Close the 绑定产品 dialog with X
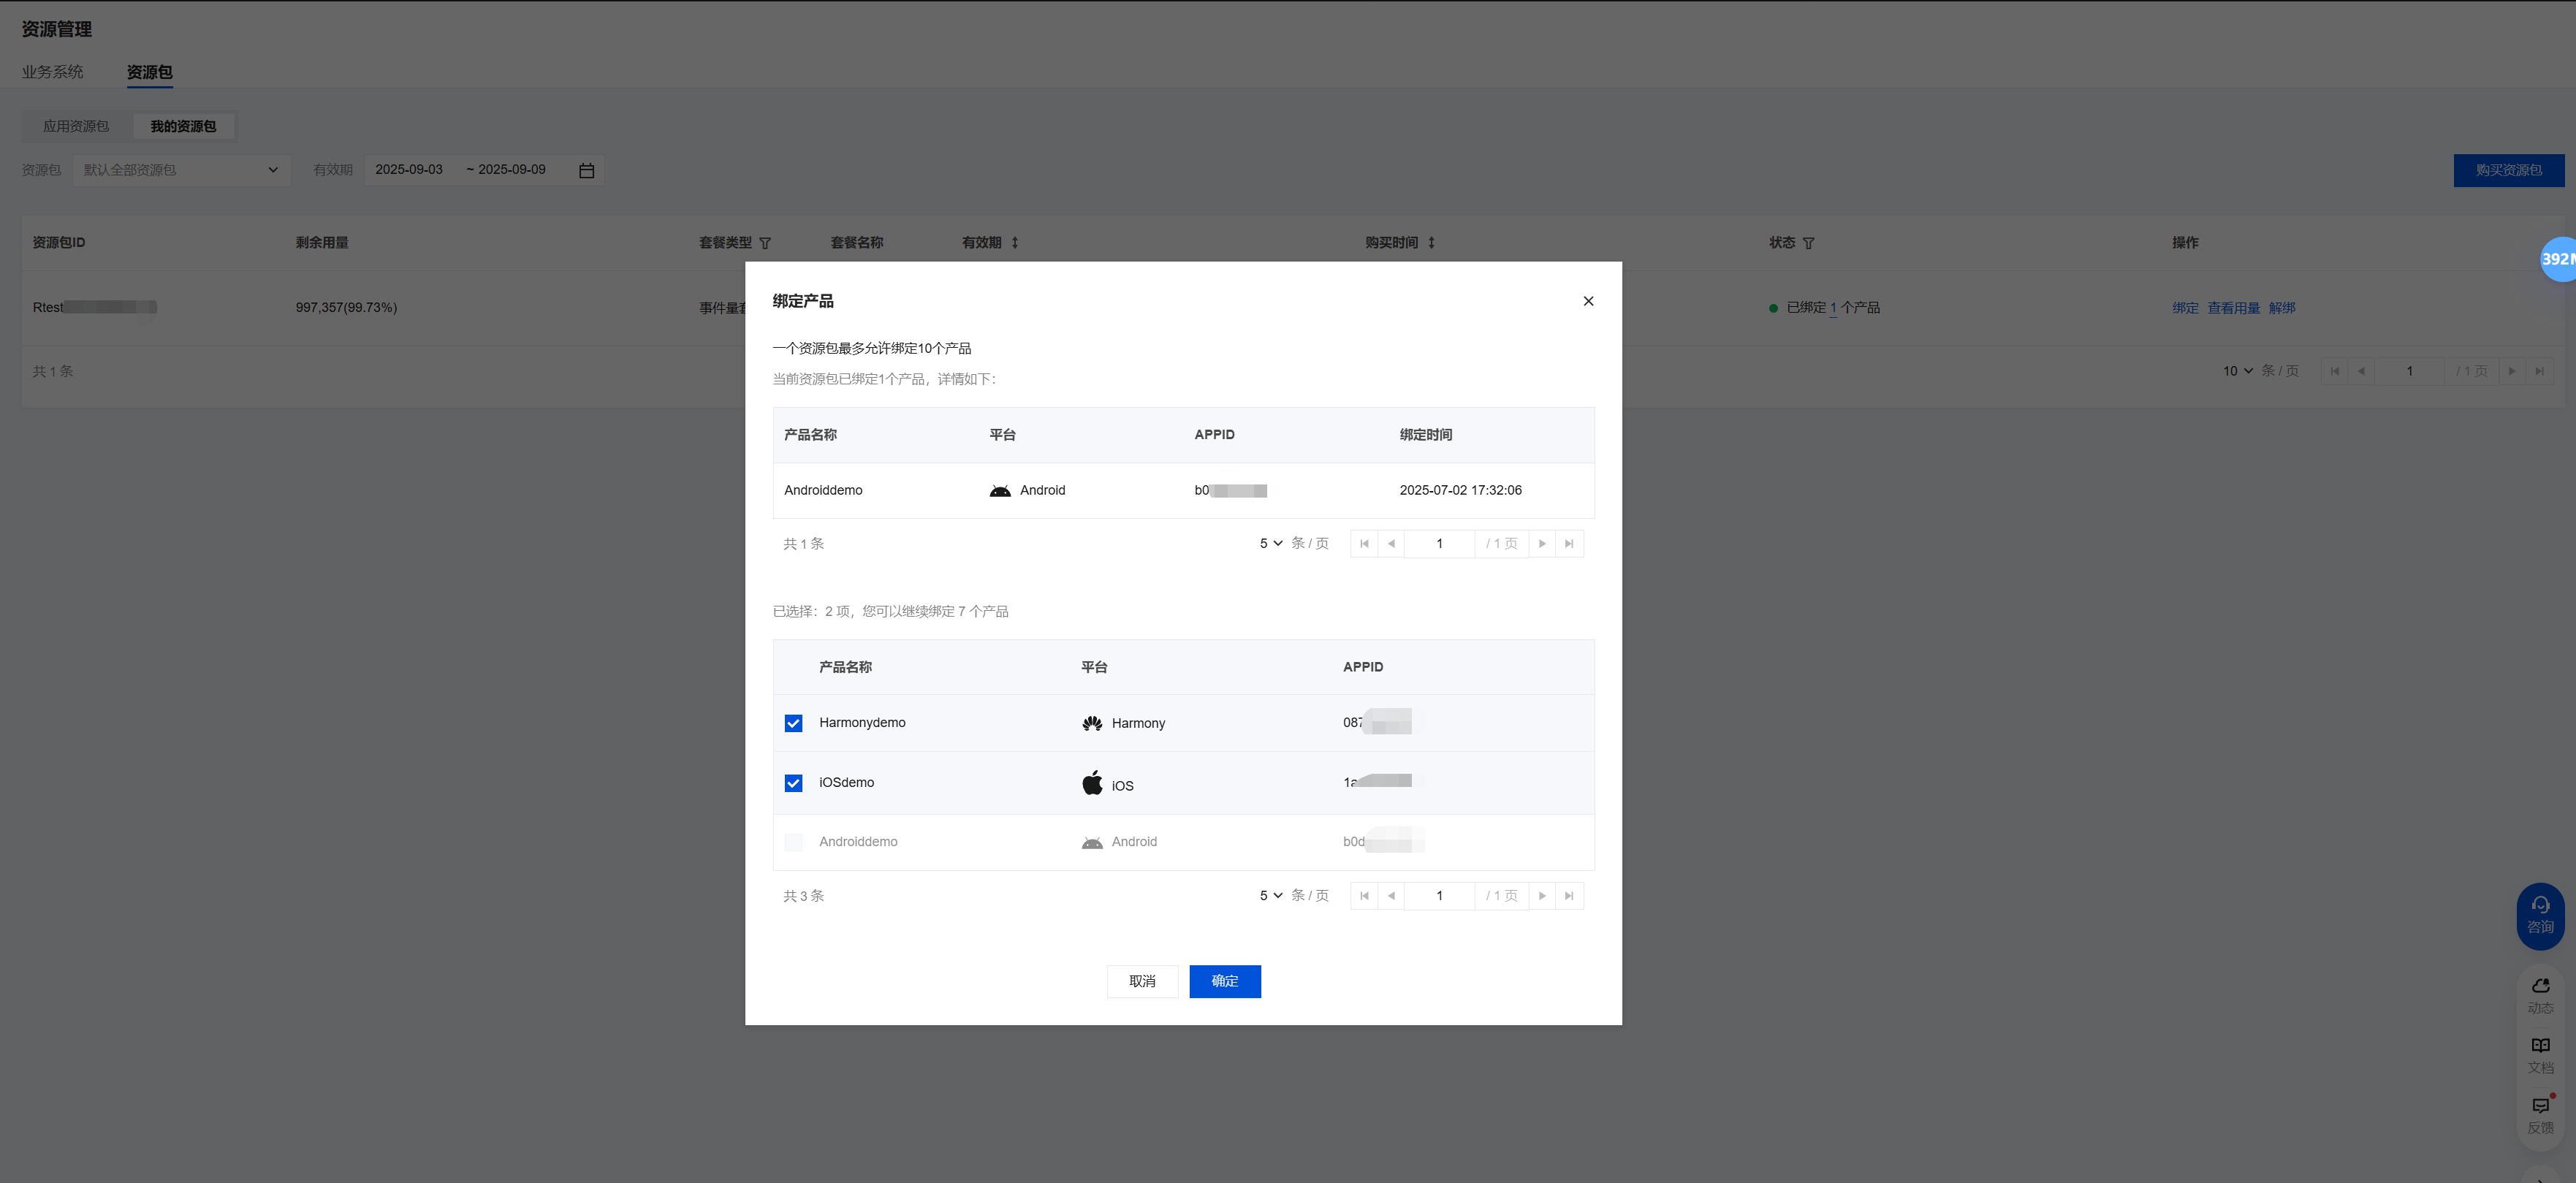Viewport: 2576px width, 1183px height. point(1588,301)
